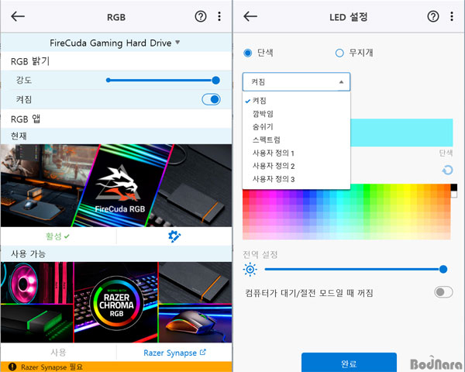Click the 강도 brightness slider
This screenshot has width=465, height=372.
pyautogui.click(x=163, y=80)
